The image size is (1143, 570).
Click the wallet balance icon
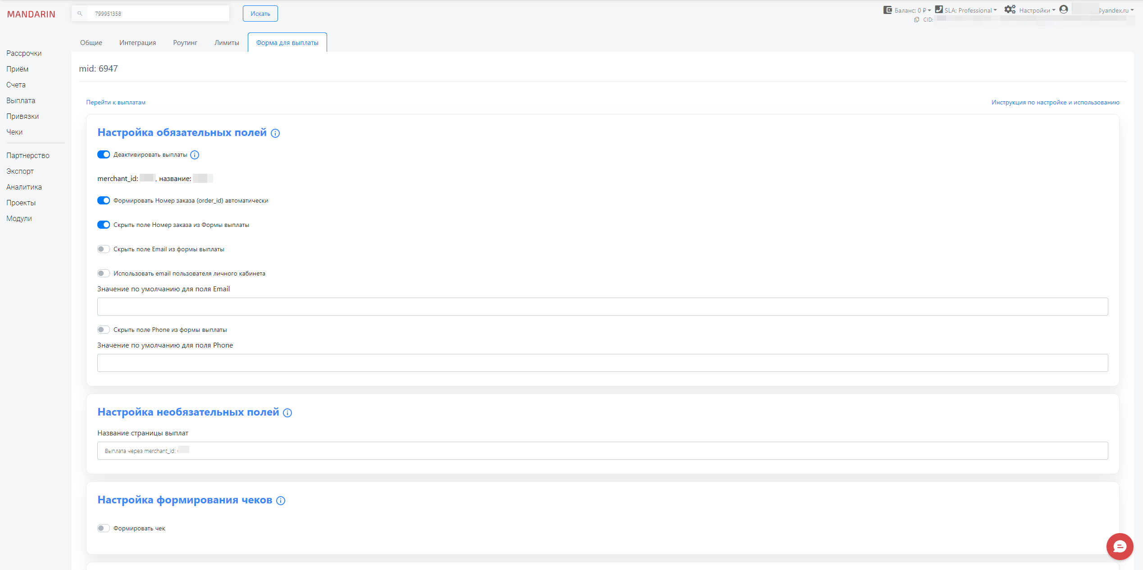pos(888,10)
